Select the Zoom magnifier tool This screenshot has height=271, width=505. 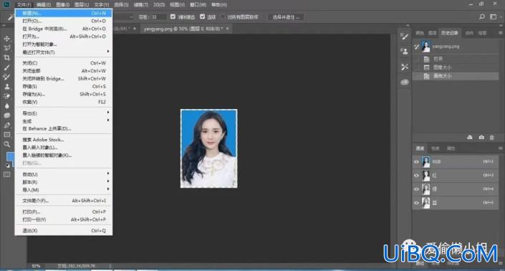tap(6, 144)
